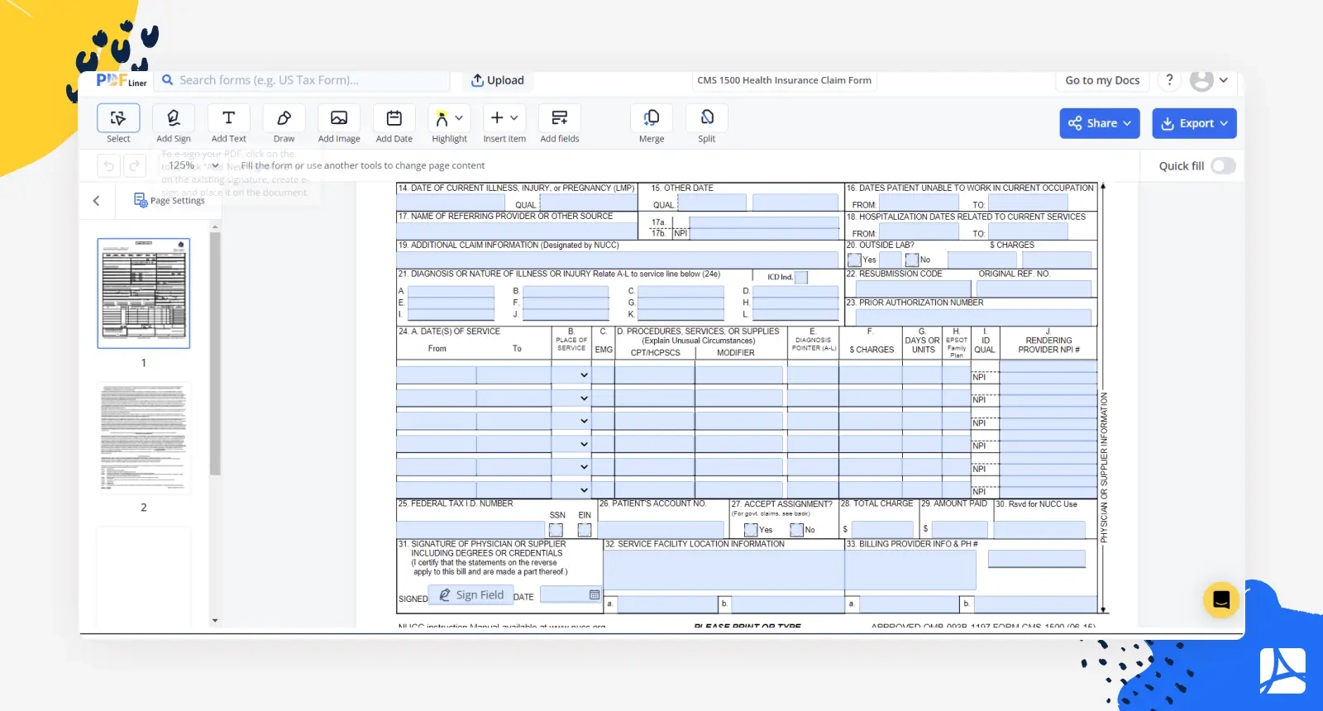
Task: Click the Merge documents icon
Action: click(652, 118)
